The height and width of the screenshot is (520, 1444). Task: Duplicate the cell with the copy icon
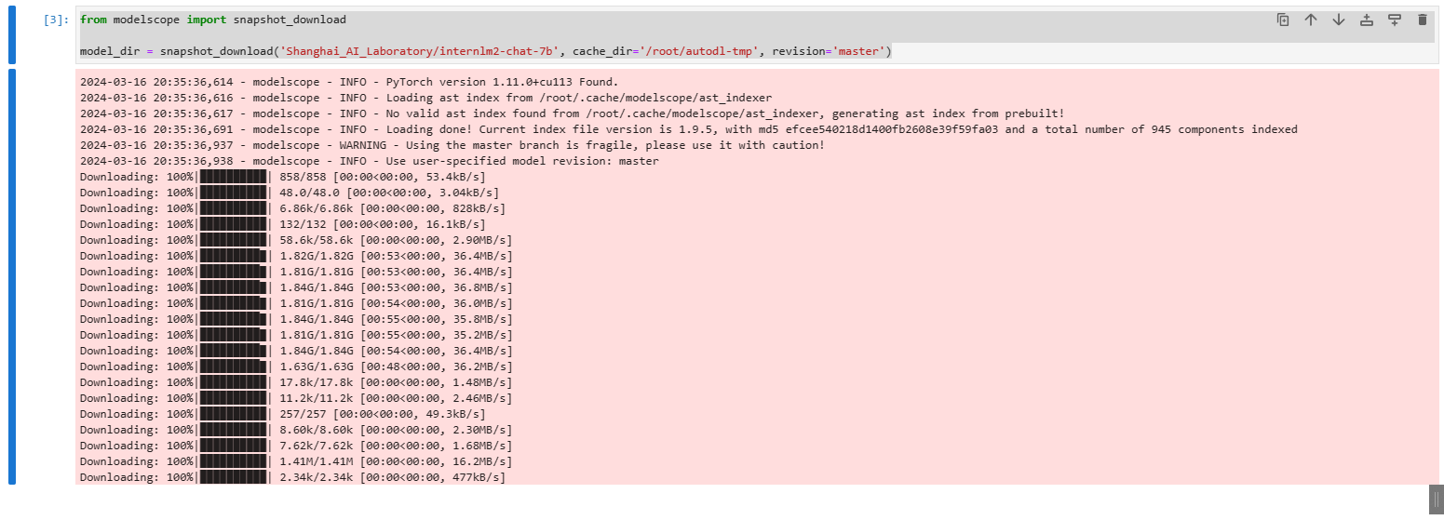point(1282,20)
